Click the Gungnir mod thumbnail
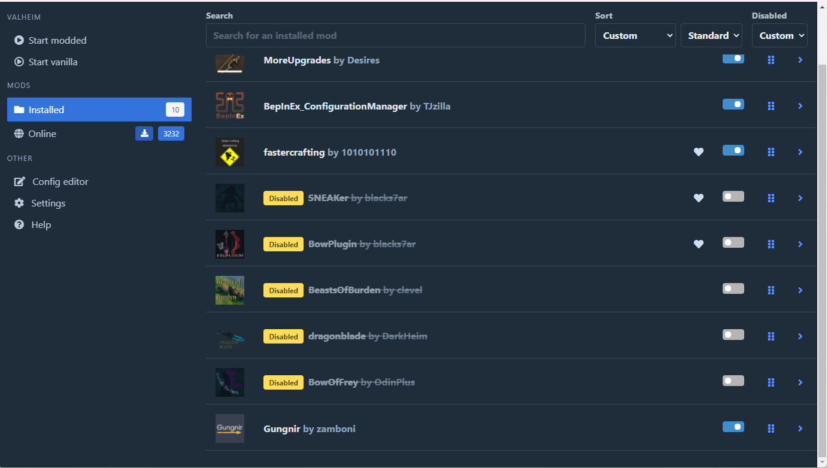Image resolution: width=828 pixels, height=468 pixels. pyautogui.click(x=230, y=429)
